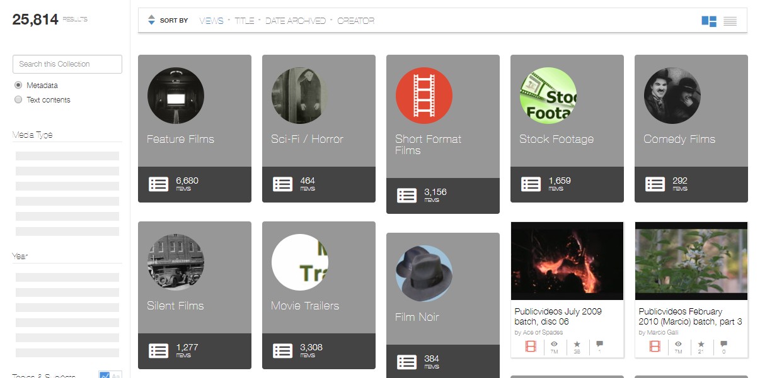Sort results by Title
The image size is (772, 378).
(x=245, y=21)
